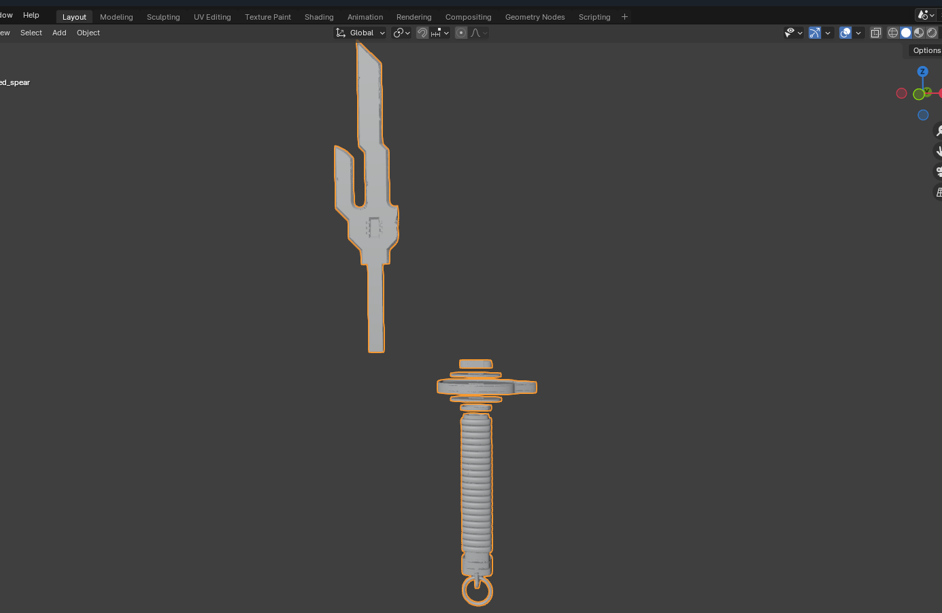Toggle X-ray view mode
The image size is (942, 613).
876,33
